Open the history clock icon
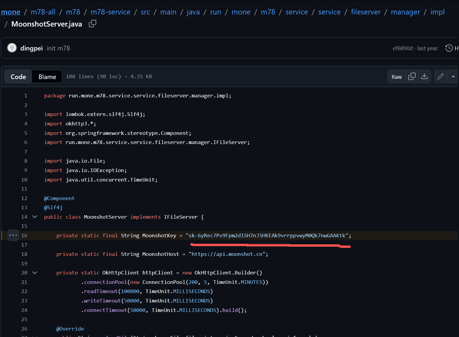The height and width of the screenshot is (337, 459). coord(449,48)
